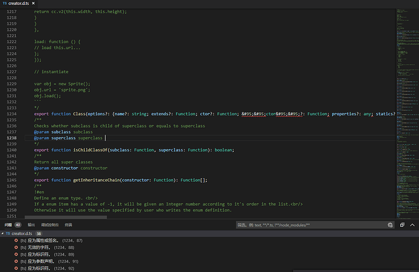Click the TS file icon on editor tab
Screen dimensions: 419x272
click(4, 3)
